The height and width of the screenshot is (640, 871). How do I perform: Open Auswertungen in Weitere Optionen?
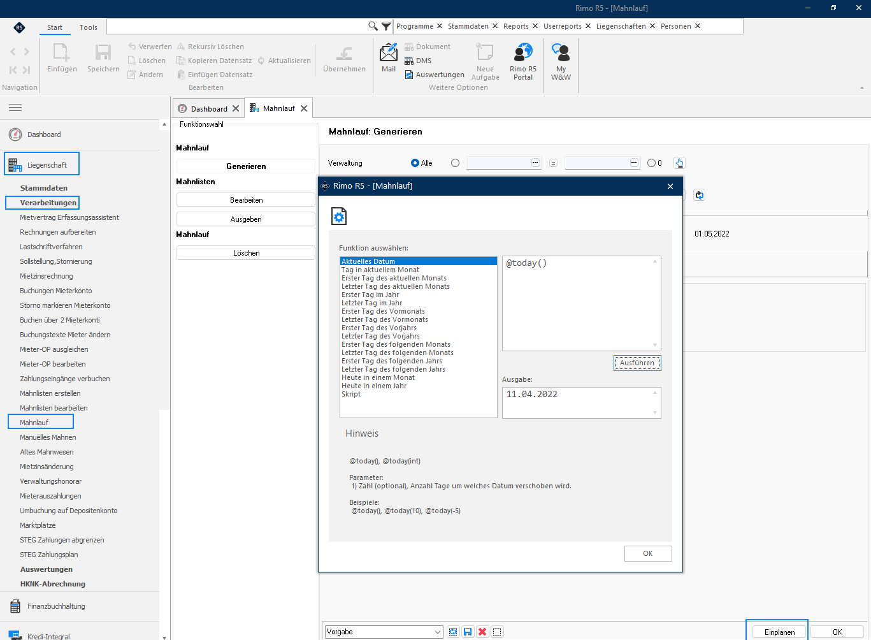pyautogui.click(x=435, y=75)
